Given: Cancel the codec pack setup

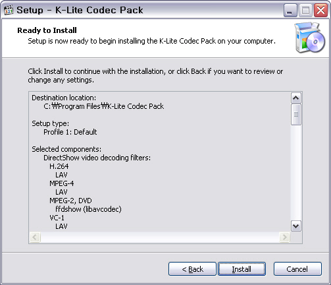Looking at the screenshot, I should pyautogui.click(x=297, y=269).
